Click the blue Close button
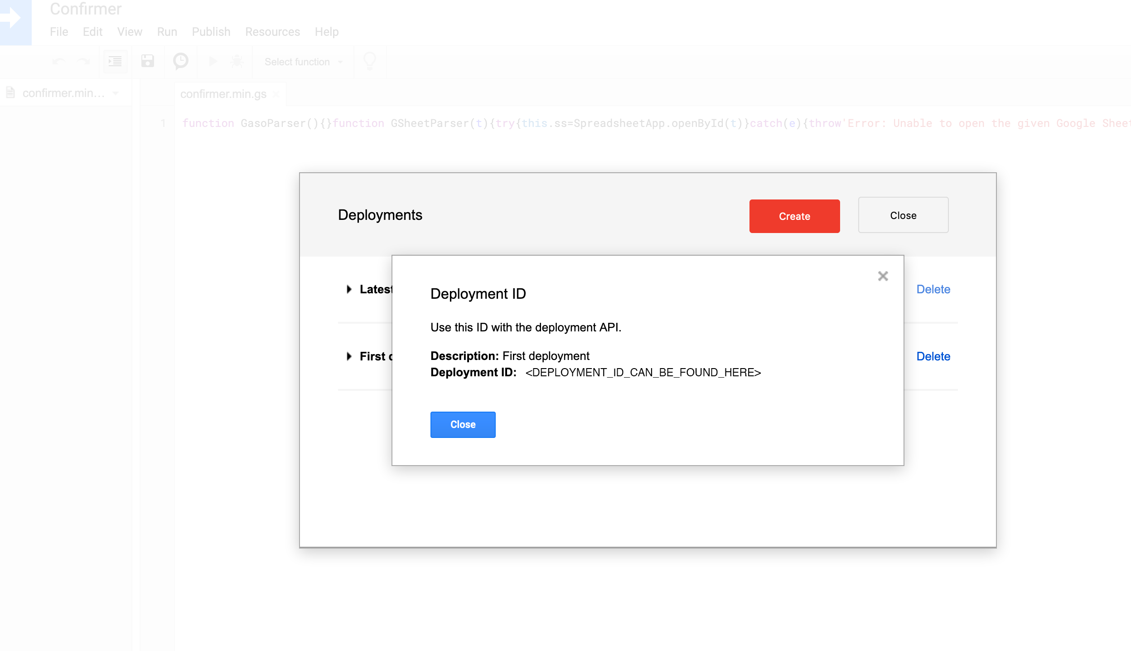1131x651 pixels. pyautogui.click(x=463, y=424)
